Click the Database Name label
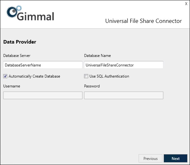The width and height of the screenshot is (190, 165). coord(97,56)
